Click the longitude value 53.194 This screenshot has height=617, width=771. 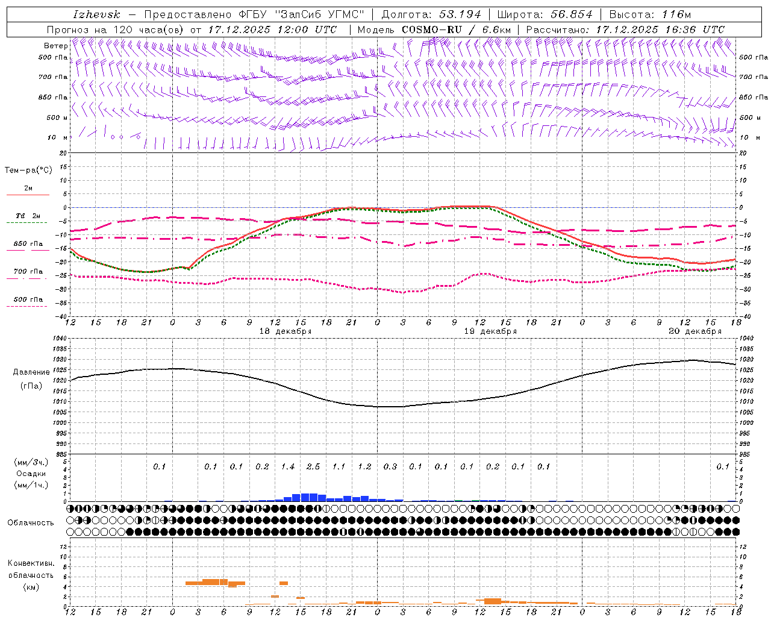click(x=460, y=14)
